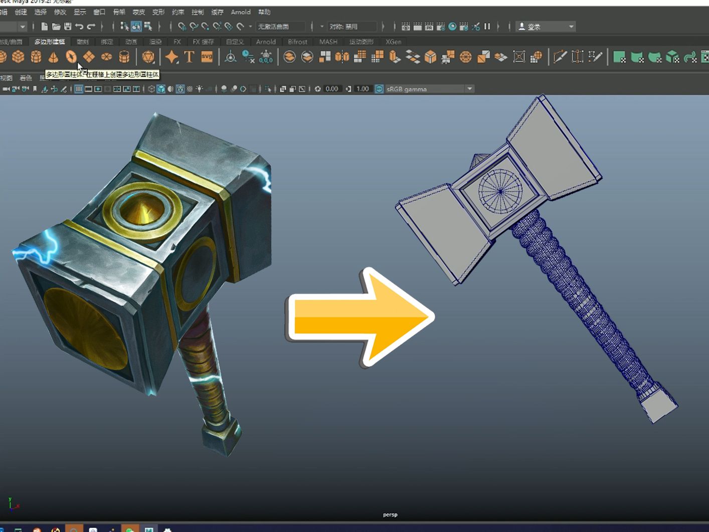This screenshot has height=532, width=709.
Task: Click the mirror geometry shelf icon
Action: 342,57
